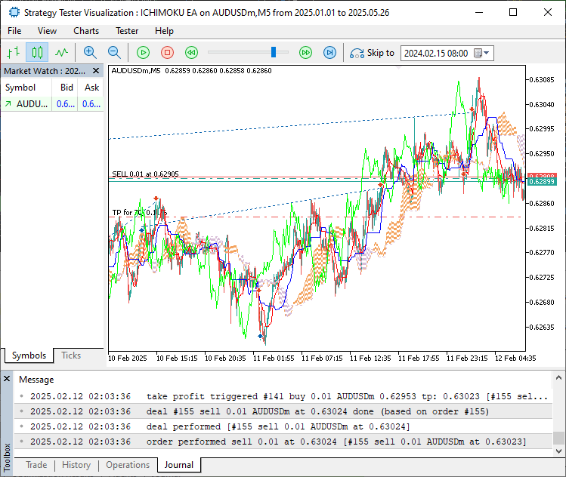
Task: Click the speed up fast-forward icon
Action: click(x=305, y=53)
